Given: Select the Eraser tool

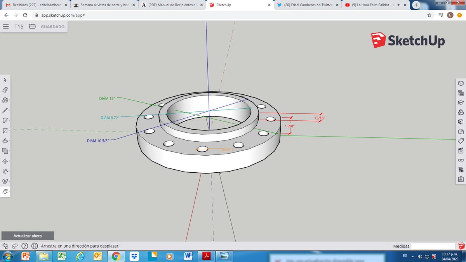Looking at the screenshot, I should (5, 90).
